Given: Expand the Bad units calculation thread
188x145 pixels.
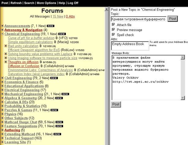Looking at the screenshot, I should point(6,46).
